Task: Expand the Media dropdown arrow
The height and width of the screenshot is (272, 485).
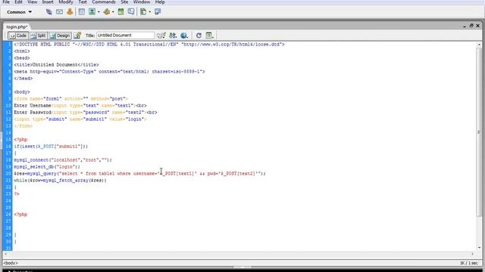Action: tap(113, 12)
